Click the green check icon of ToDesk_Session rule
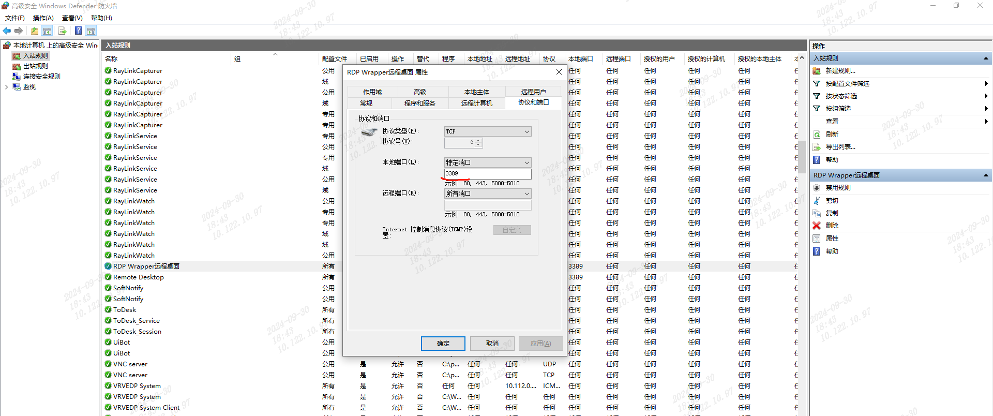 108,331
